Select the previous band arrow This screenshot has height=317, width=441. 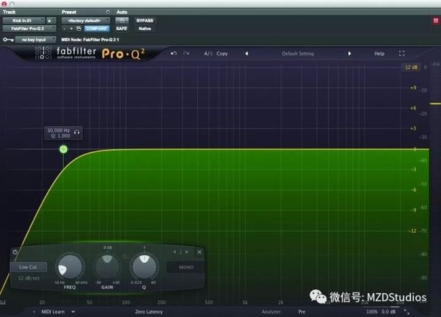pyautogui.click(x=175, y=252)
